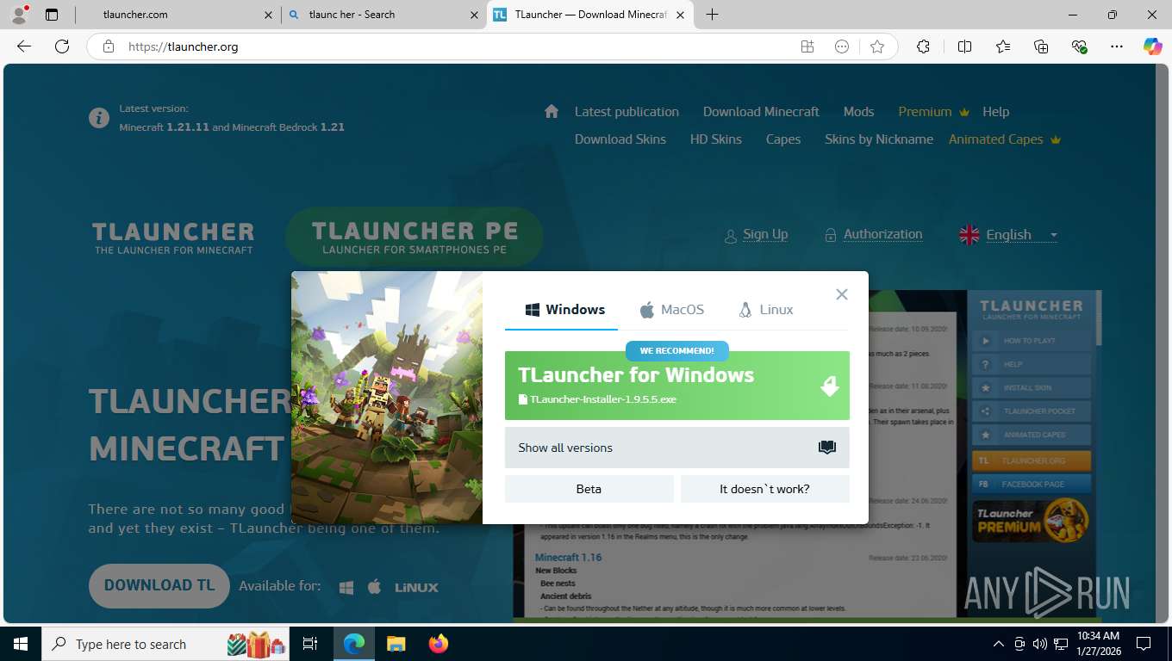Open the tab actions menu icon
Viewport: 1172px width, 661px height.
(52, 15)
